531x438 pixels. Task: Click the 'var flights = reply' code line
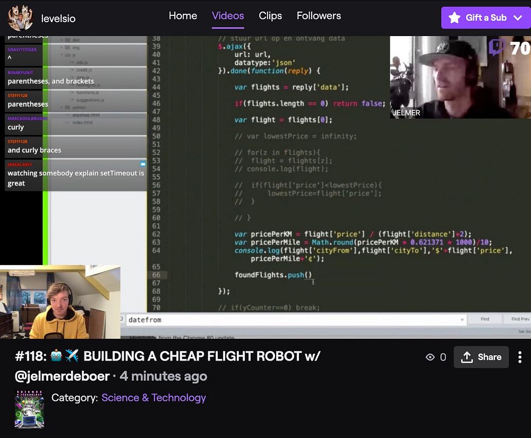click(x=291, y=87)
